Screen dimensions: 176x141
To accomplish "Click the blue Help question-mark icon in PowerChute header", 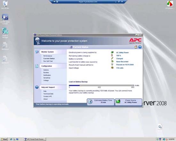I will [x=140, y=47].
